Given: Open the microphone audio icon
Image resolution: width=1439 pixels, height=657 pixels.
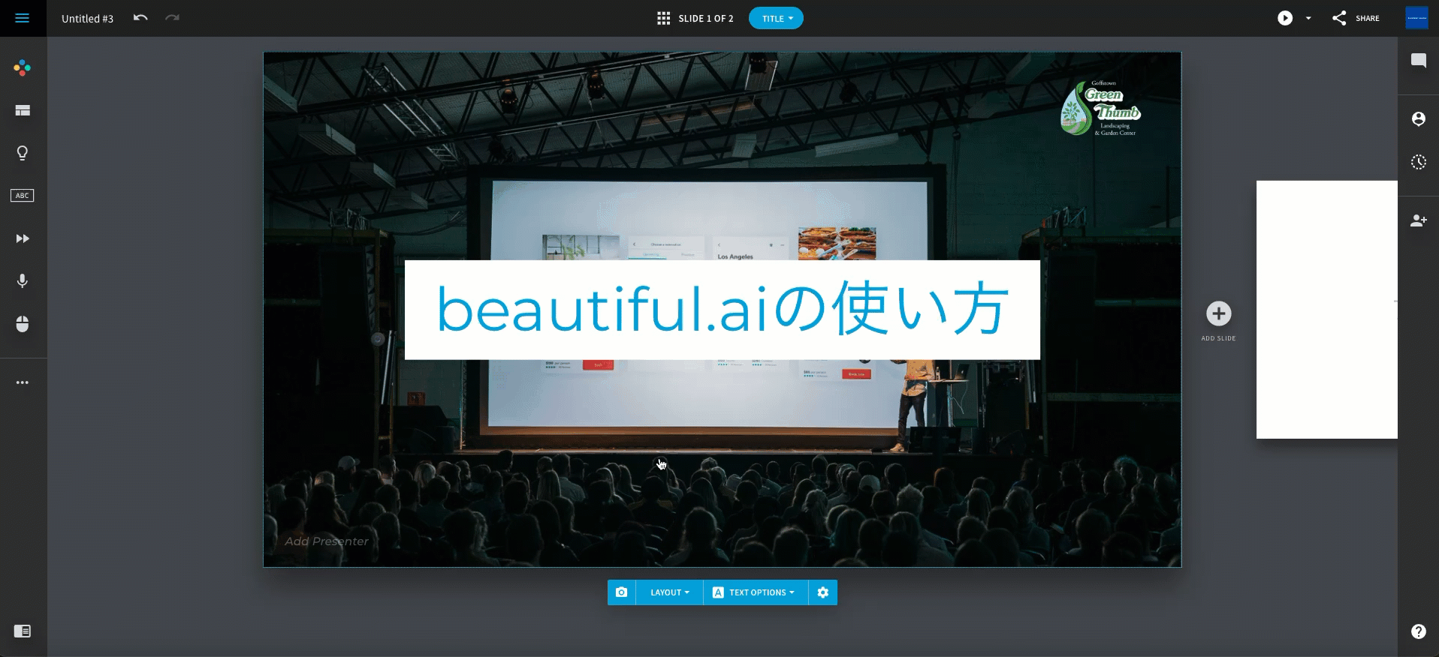Looking at the screenshot, I should tap(23, 280).
